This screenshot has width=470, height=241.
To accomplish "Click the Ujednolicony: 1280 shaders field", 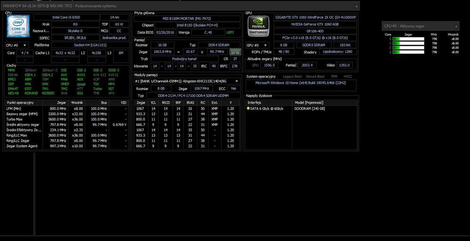I will (x=338, y=52).
